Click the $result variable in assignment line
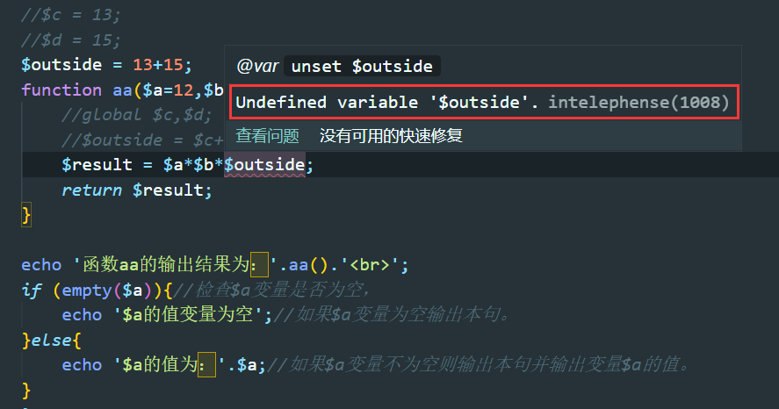Viewport: 779px width, 409px height. pos(97,165)
